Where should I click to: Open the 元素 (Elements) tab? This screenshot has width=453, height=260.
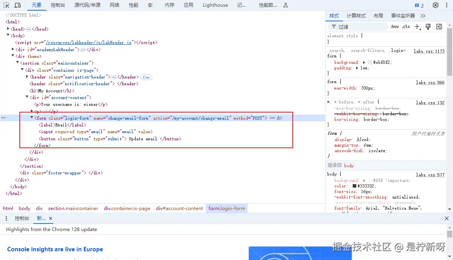(37, 5)
